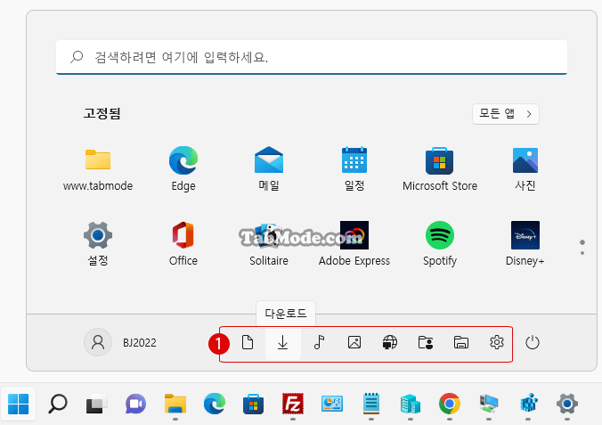Open pinned Settings (설정) app
The image size is (602, 425).
click(98, 243)
